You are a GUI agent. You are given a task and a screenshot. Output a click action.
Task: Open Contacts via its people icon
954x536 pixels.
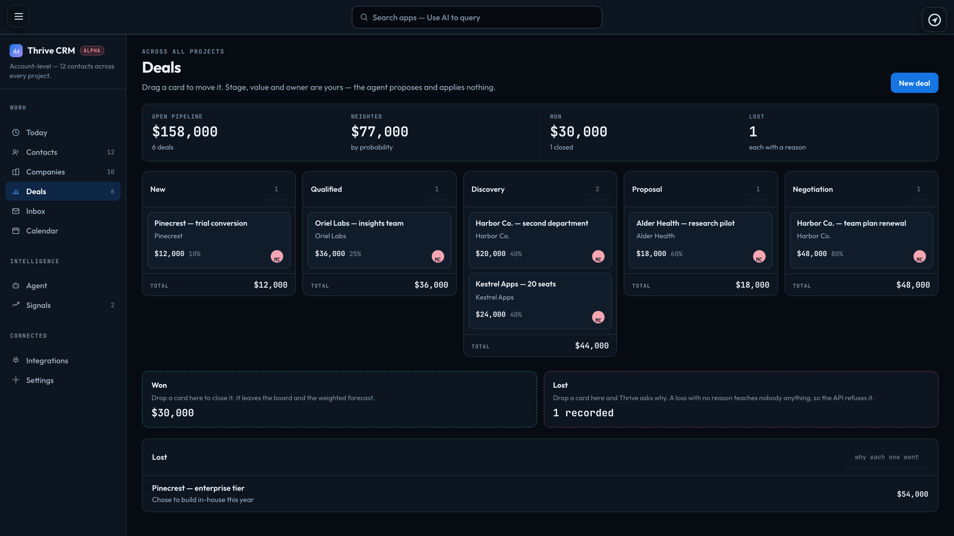(x=16, y=152)
